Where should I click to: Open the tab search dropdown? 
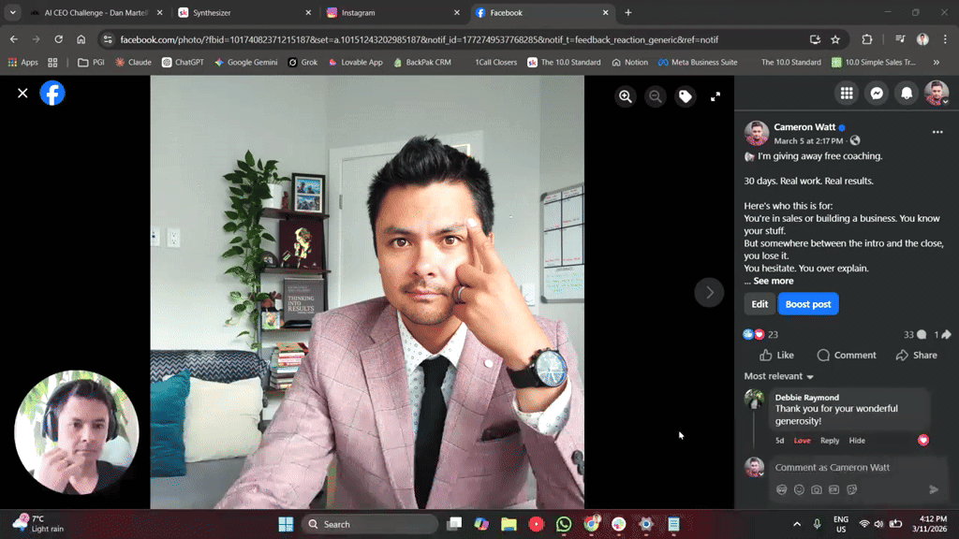pyautogui.click(x=13, y=13)
